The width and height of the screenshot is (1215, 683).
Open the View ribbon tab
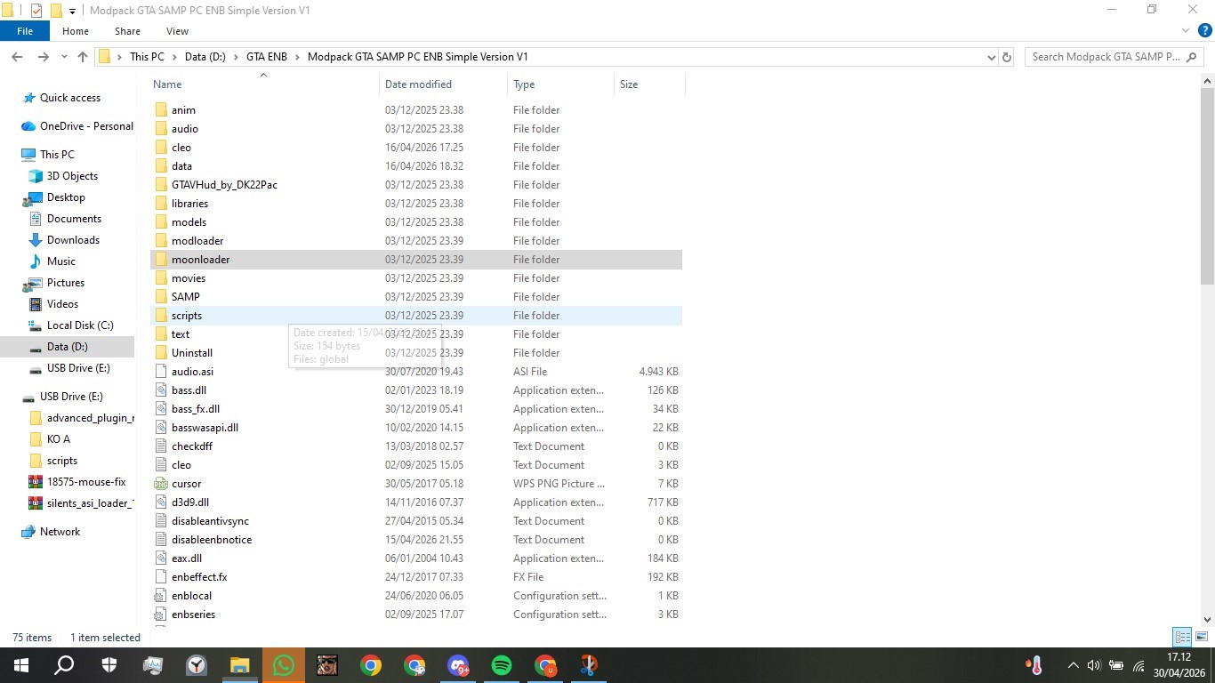(177, 31)
